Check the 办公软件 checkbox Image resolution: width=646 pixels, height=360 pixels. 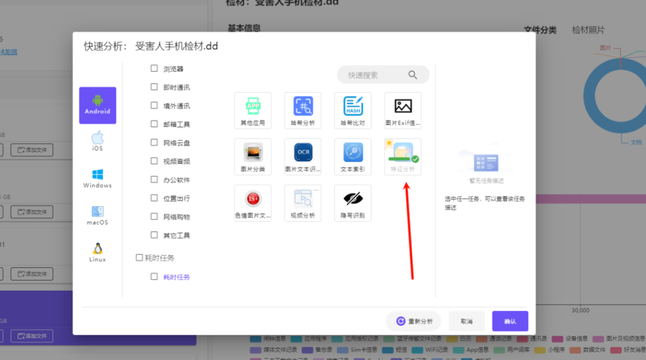point(154,179)
